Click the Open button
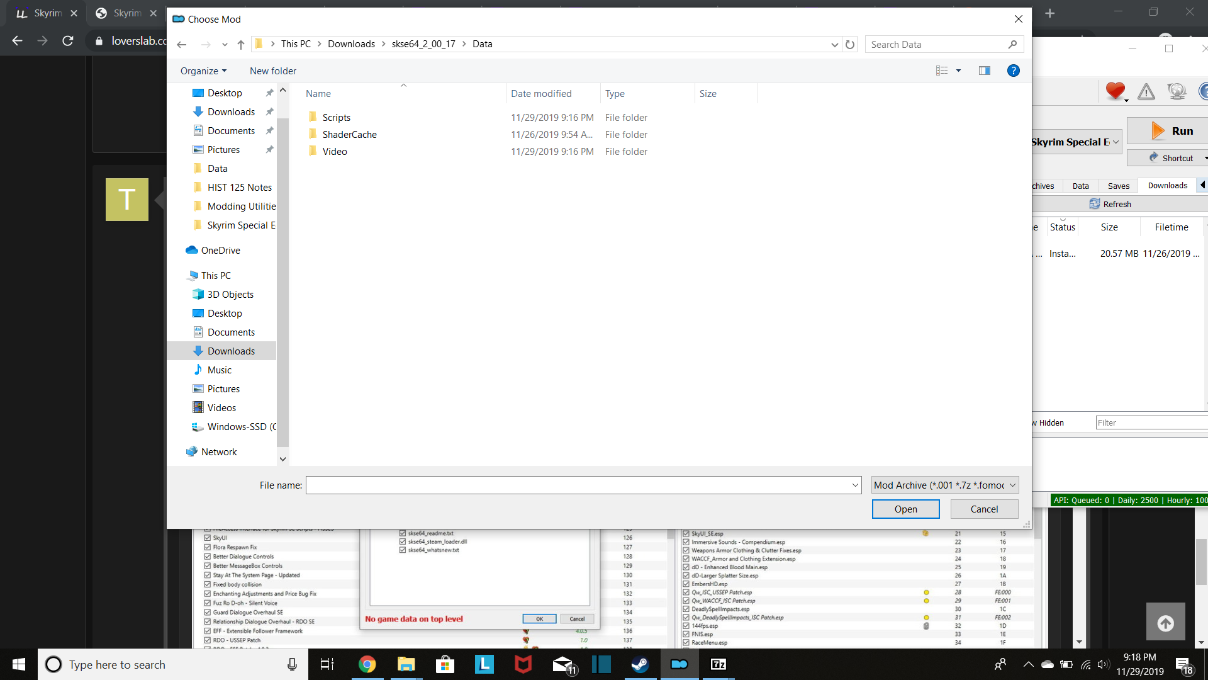 [x=905, y=509]
